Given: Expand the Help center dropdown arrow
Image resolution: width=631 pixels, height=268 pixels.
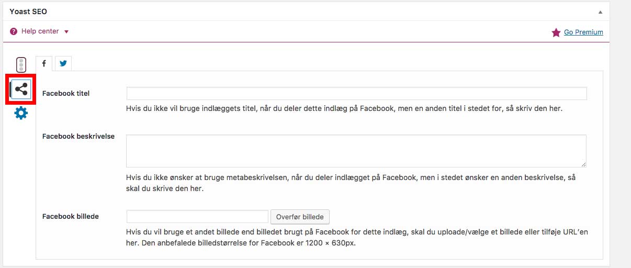Looking at the screenshot, I should 66,32.
